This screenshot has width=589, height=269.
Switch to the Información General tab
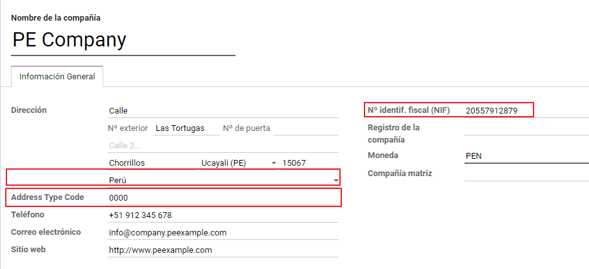[57, 77]
